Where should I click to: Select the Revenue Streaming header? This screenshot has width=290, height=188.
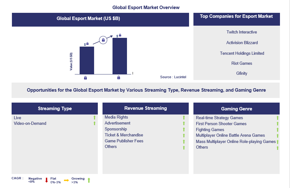[145, 108]
